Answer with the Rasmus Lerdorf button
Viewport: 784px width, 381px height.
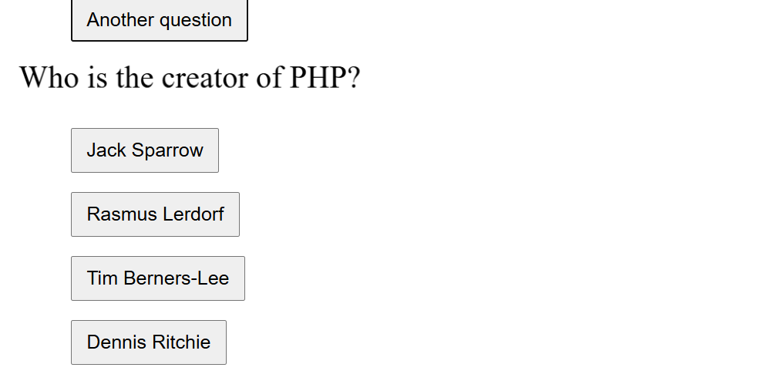[x=156, y=214]
